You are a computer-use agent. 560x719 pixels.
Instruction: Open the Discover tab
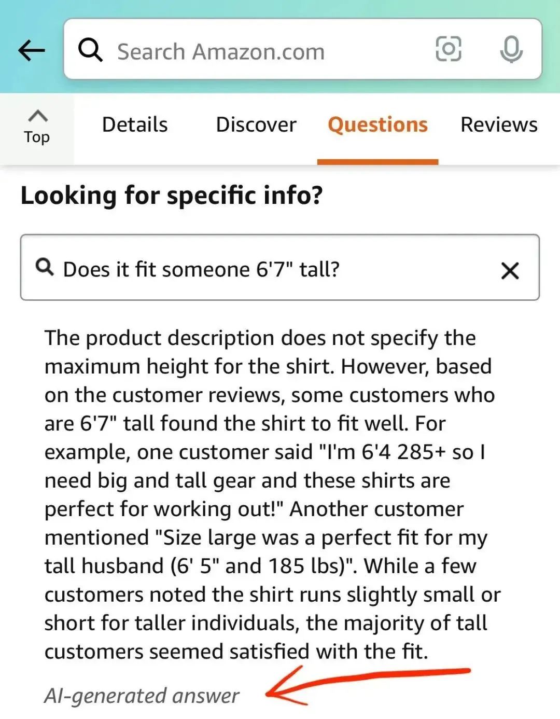[256, 125]
